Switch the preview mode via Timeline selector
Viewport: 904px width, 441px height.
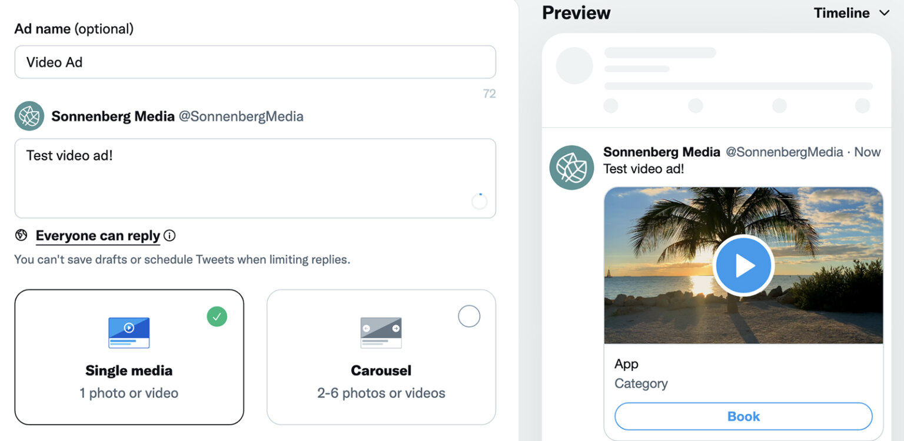842,12
